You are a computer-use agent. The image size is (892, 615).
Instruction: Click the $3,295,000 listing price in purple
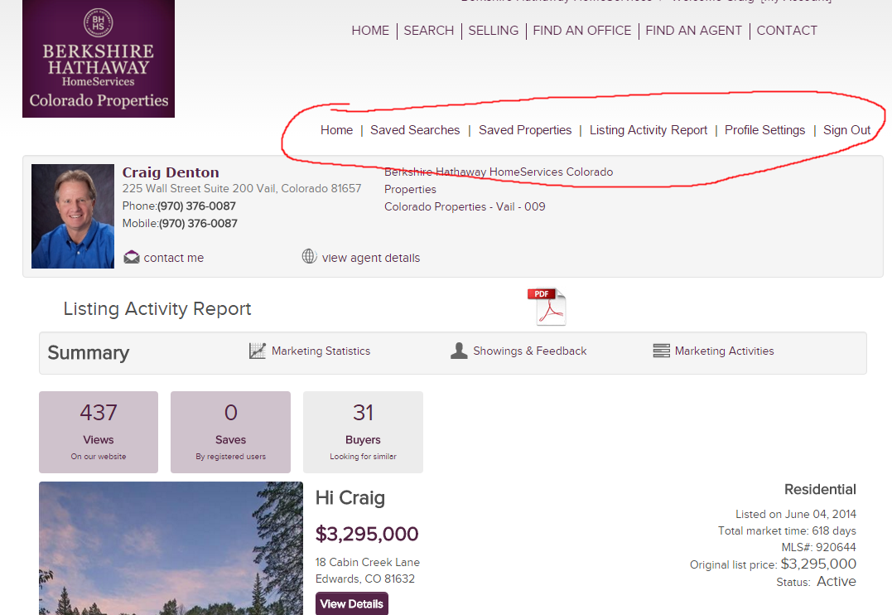tap(367, 534)
